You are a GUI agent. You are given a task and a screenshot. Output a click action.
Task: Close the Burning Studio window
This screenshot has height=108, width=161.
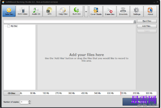[x=158, y=2]
